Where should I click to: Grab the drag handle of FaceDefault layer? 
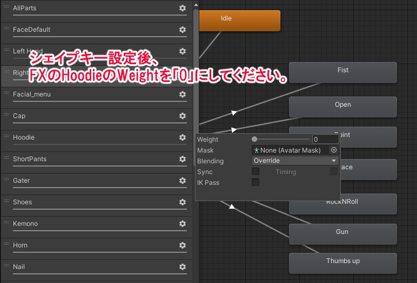tap(6, 28)
